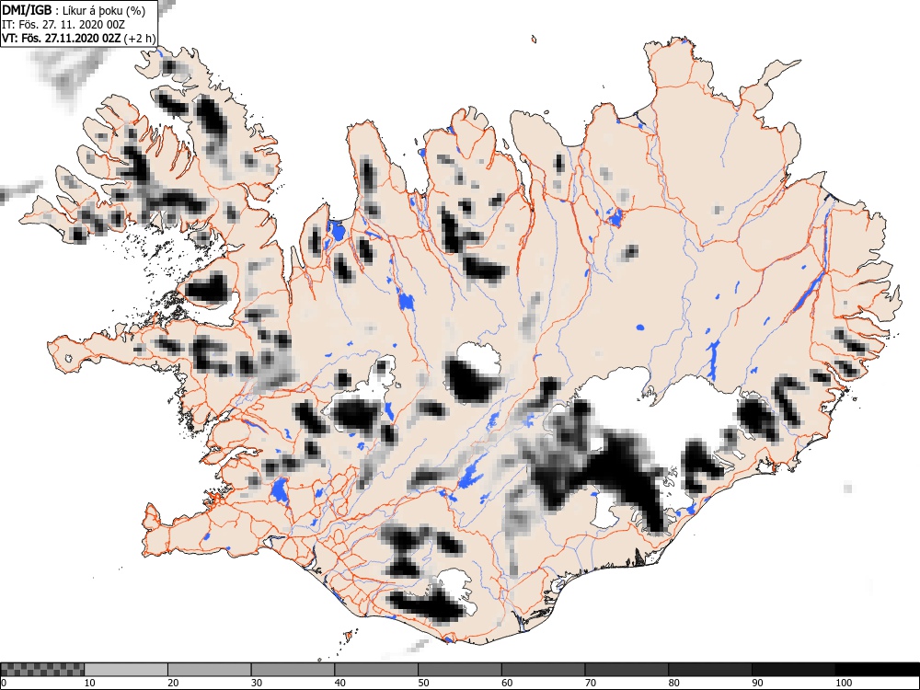
Task: Click the 50-60 percent gray swatch
Action: click(459, 670)
